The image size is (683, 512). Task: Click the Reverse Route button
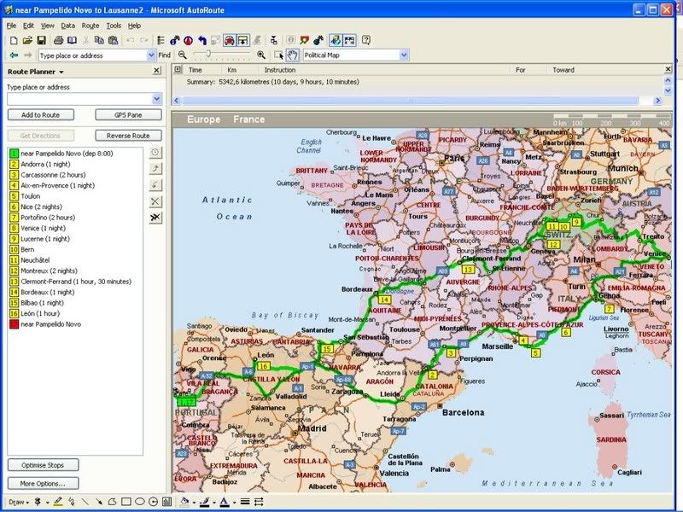128,136
